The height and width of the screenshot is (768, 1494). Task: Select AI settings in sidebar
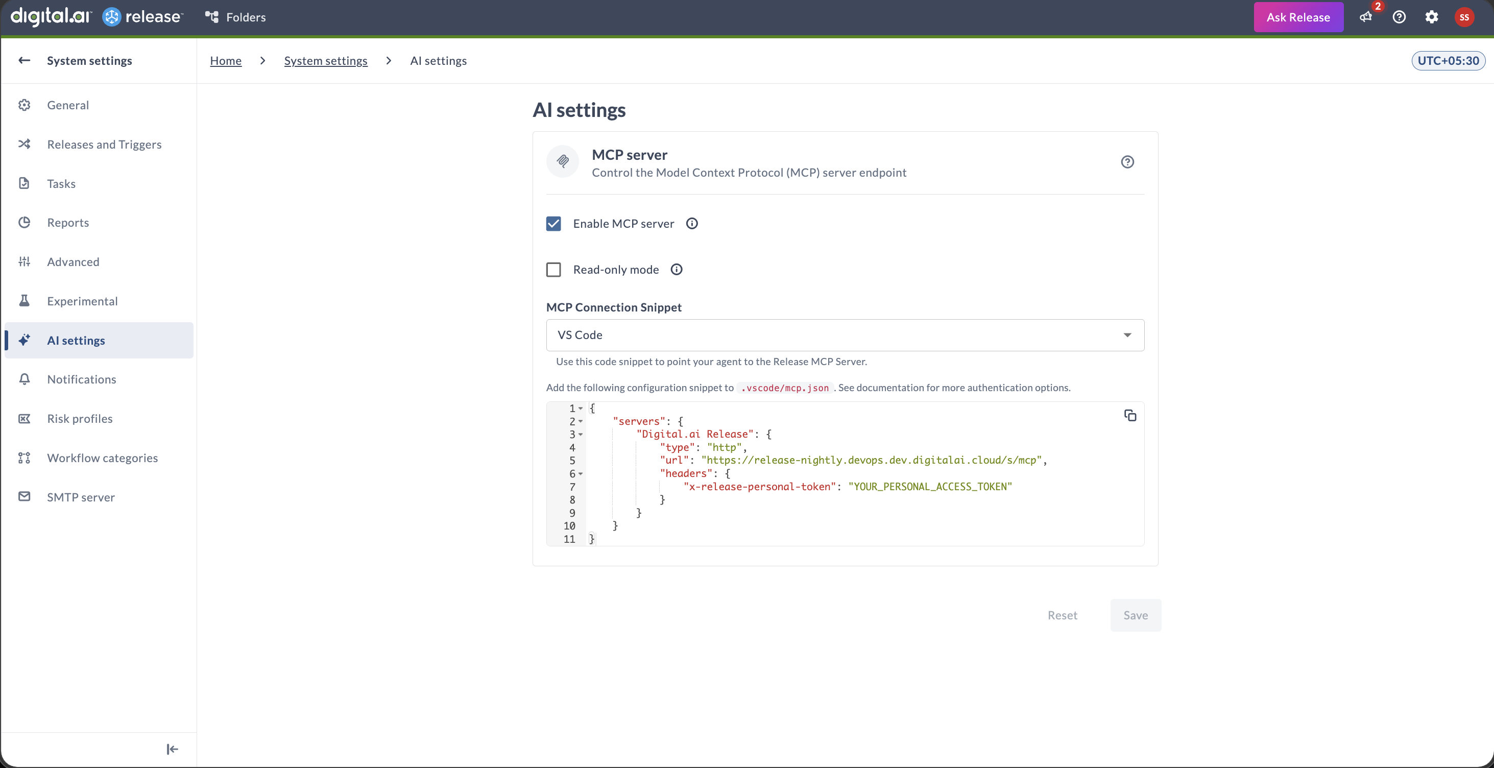click(99, 340)
